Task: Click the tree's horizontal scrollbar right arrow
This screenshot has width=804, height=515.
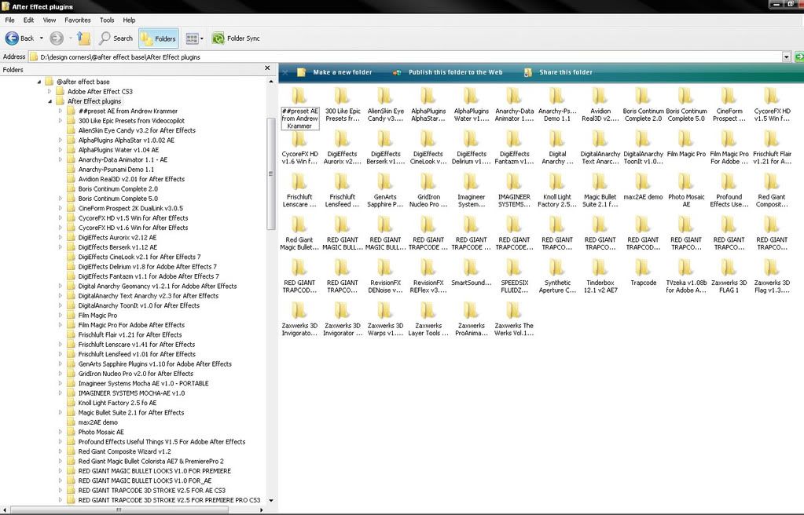Action: coord(262,510)
